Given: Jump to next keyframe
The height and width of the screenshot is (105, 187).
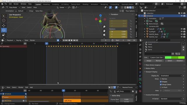Looking at the screenshot, I should coord(74,40).
